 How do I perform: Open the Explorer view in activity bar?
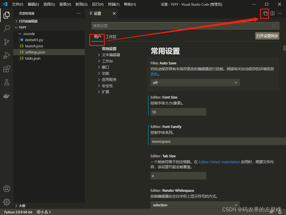7,15
